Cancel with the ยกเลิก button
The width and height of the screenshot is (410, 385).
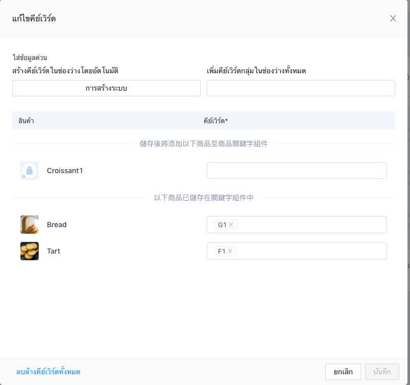pyautogui.click(x=343, y=372)
